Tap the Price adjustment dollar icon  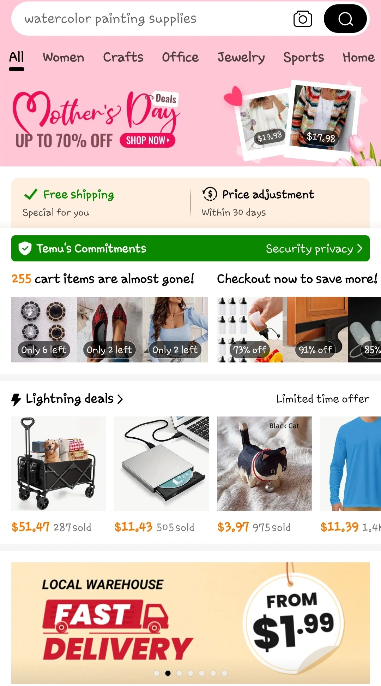coord(210,194)
